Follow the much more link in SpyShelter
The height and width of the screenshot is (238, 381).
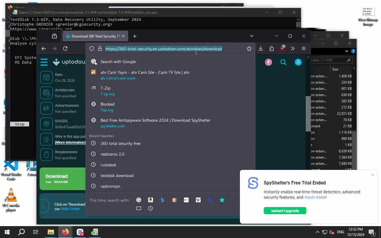(315, 197)
